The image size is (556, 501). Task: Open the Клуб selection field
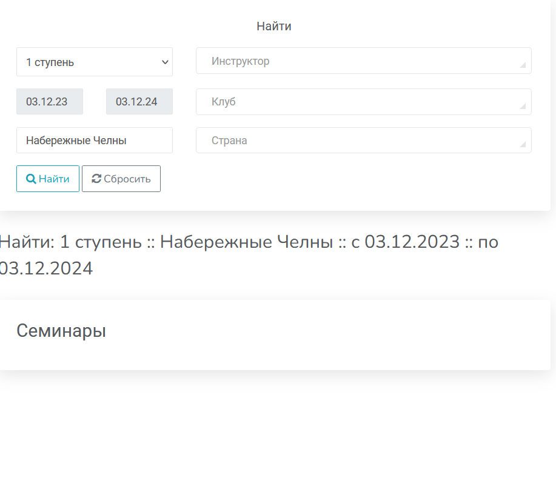coord(358,102)
